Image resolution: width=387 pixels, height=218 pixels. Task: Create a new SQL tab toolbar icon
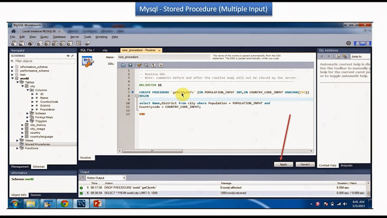coord(14,43)
